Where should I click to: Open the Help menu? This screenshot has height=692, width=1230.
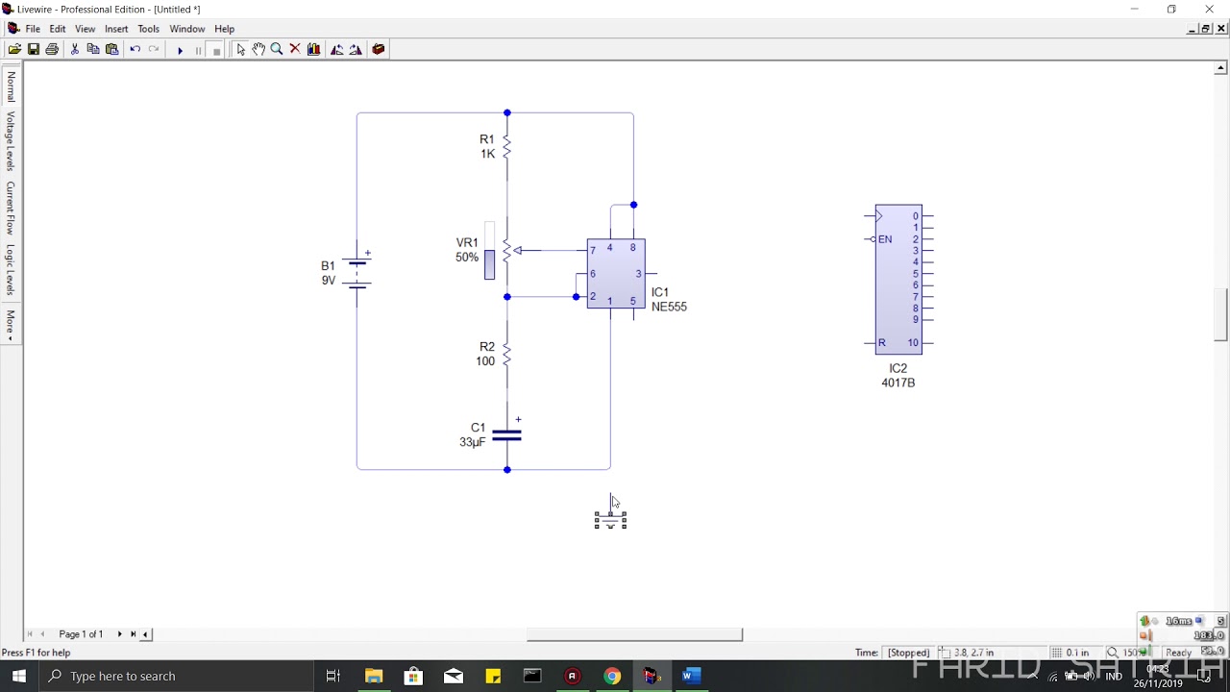224,29
